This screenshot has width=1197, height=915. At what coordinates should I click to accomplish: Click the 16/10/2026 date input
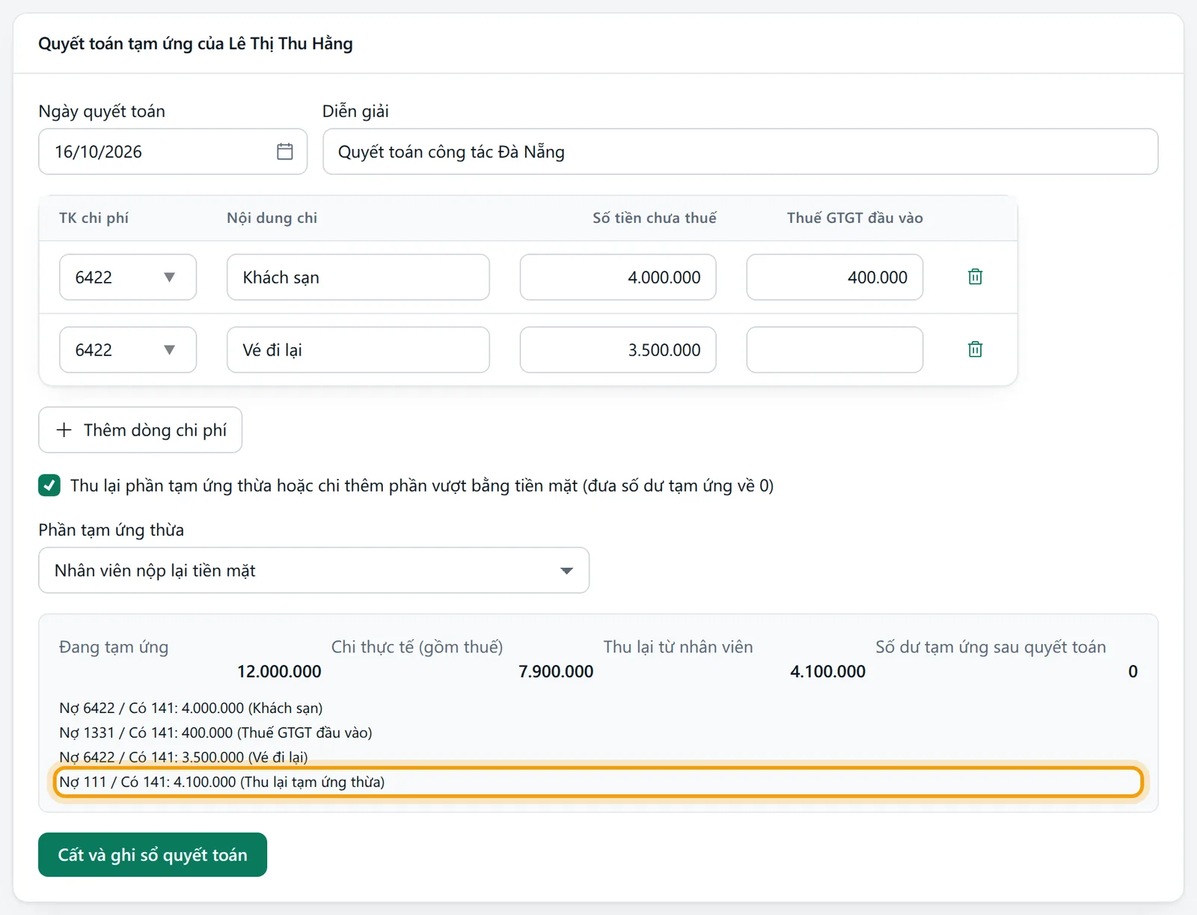(173, 152)
